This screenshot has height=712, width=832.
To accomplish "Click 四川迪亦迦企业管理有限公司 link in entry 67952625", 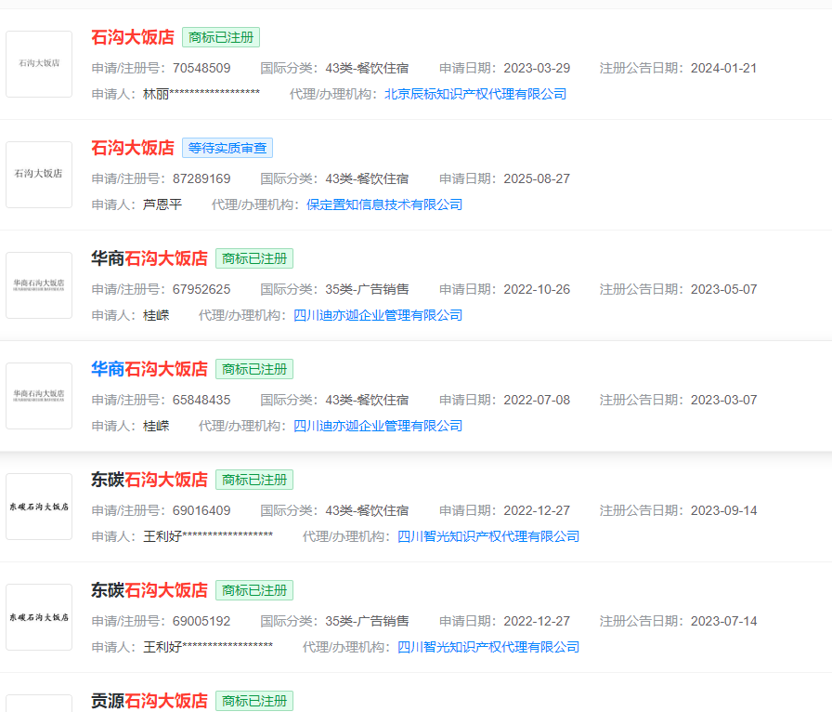I will [x=378, y=315].
